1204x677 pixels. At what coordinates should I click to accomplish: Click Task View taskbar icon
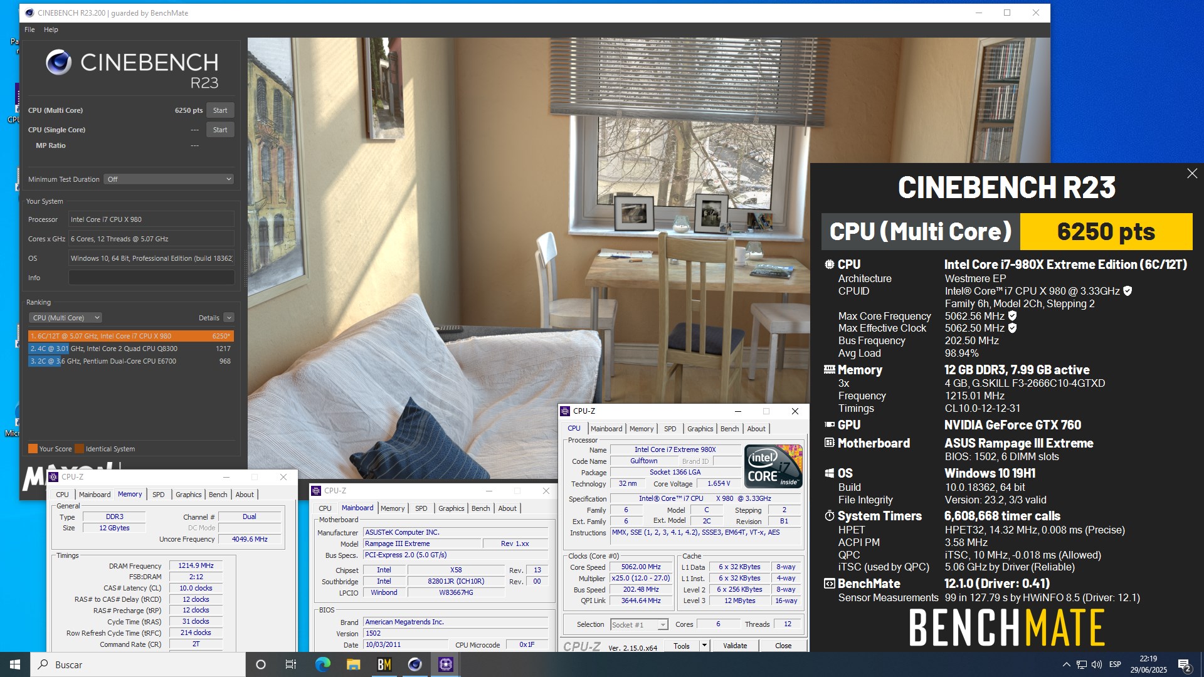[290, 664]
